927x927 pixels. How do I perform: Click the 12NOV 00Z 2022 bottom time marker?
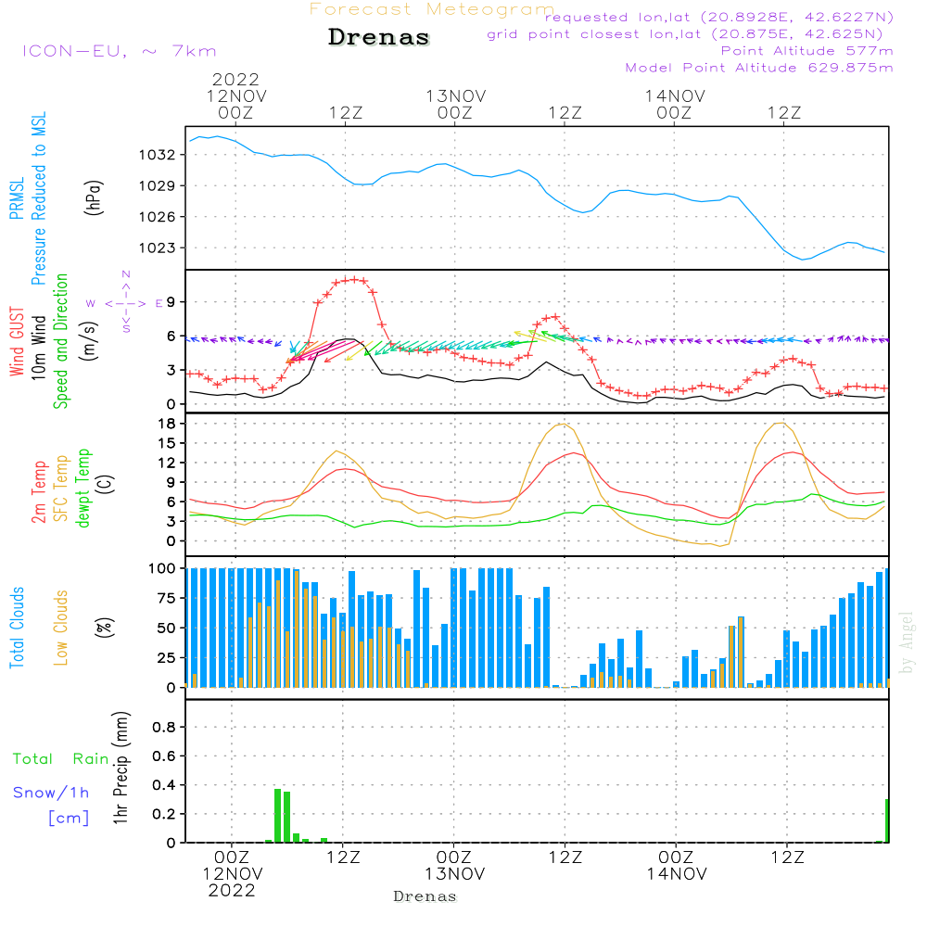233,874
